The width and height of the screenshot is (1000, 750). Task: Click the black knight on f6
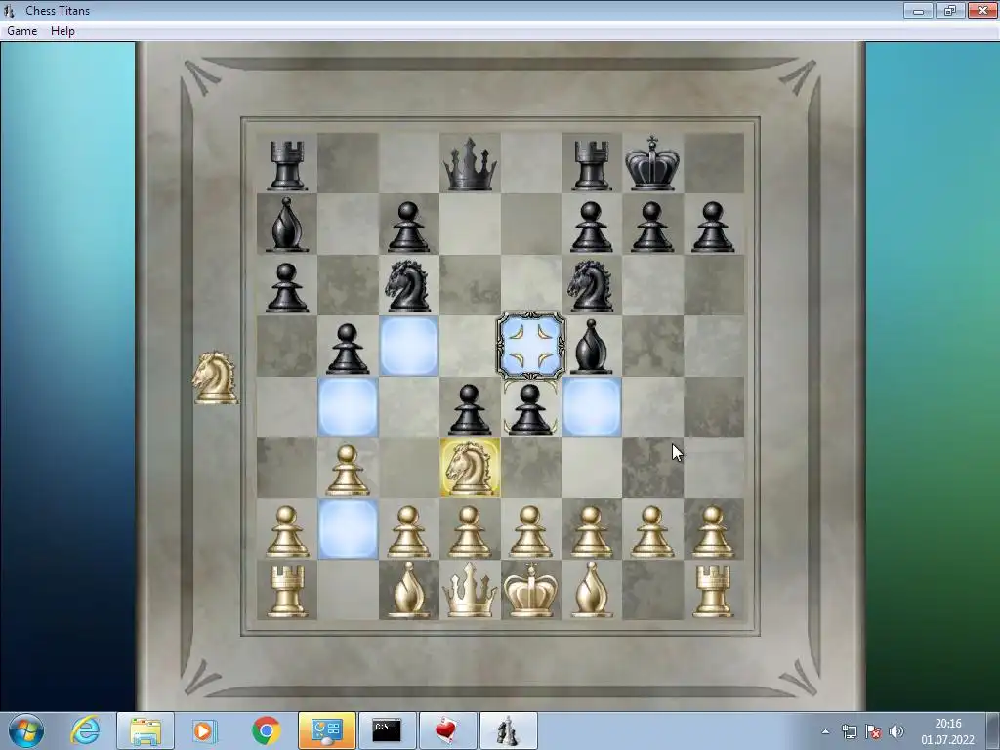(x=591, y=286)
